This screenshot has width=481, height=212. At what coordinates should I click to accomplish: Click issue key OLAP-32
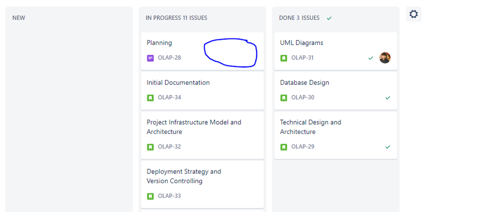click(169, 146)
